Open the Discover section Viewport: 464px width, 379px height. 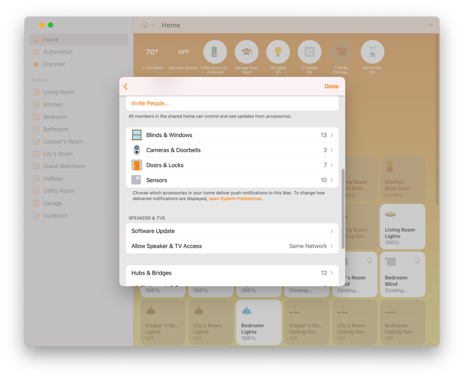[55, 64]
